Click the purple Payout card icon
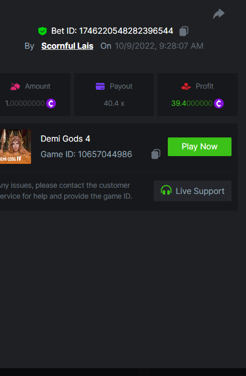 click(x=100, y=86)
